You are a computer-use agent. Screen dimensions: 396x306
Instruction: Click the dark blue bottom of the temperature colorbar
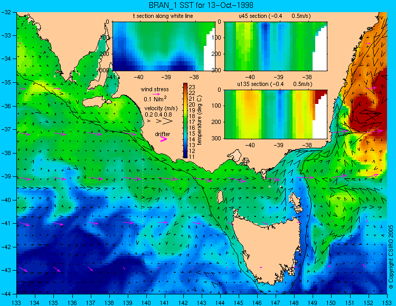pyautogui.click(x=185, y=156)
